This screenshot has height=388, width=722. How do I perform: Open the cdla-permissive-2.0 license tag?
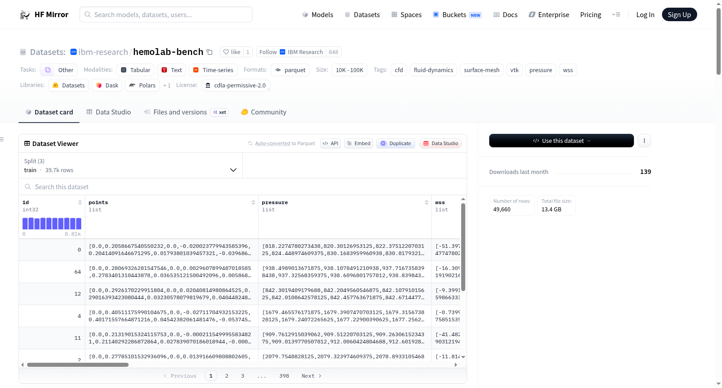pyautogui.click(x=236, y=85)
